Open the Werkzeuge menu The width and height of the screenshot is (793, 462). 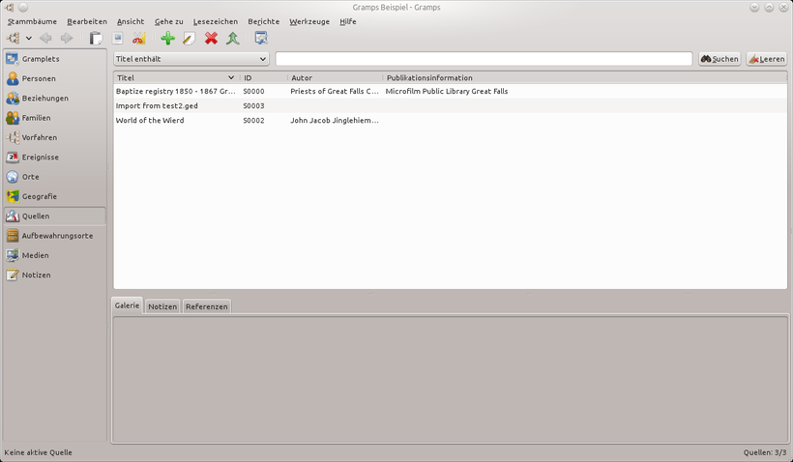309,21
